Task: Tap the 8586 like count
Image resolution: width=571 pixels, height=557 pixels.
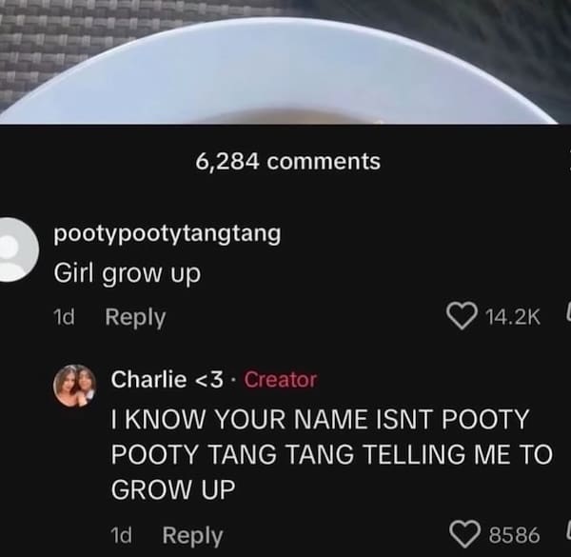Action: (x=515, y=535)
